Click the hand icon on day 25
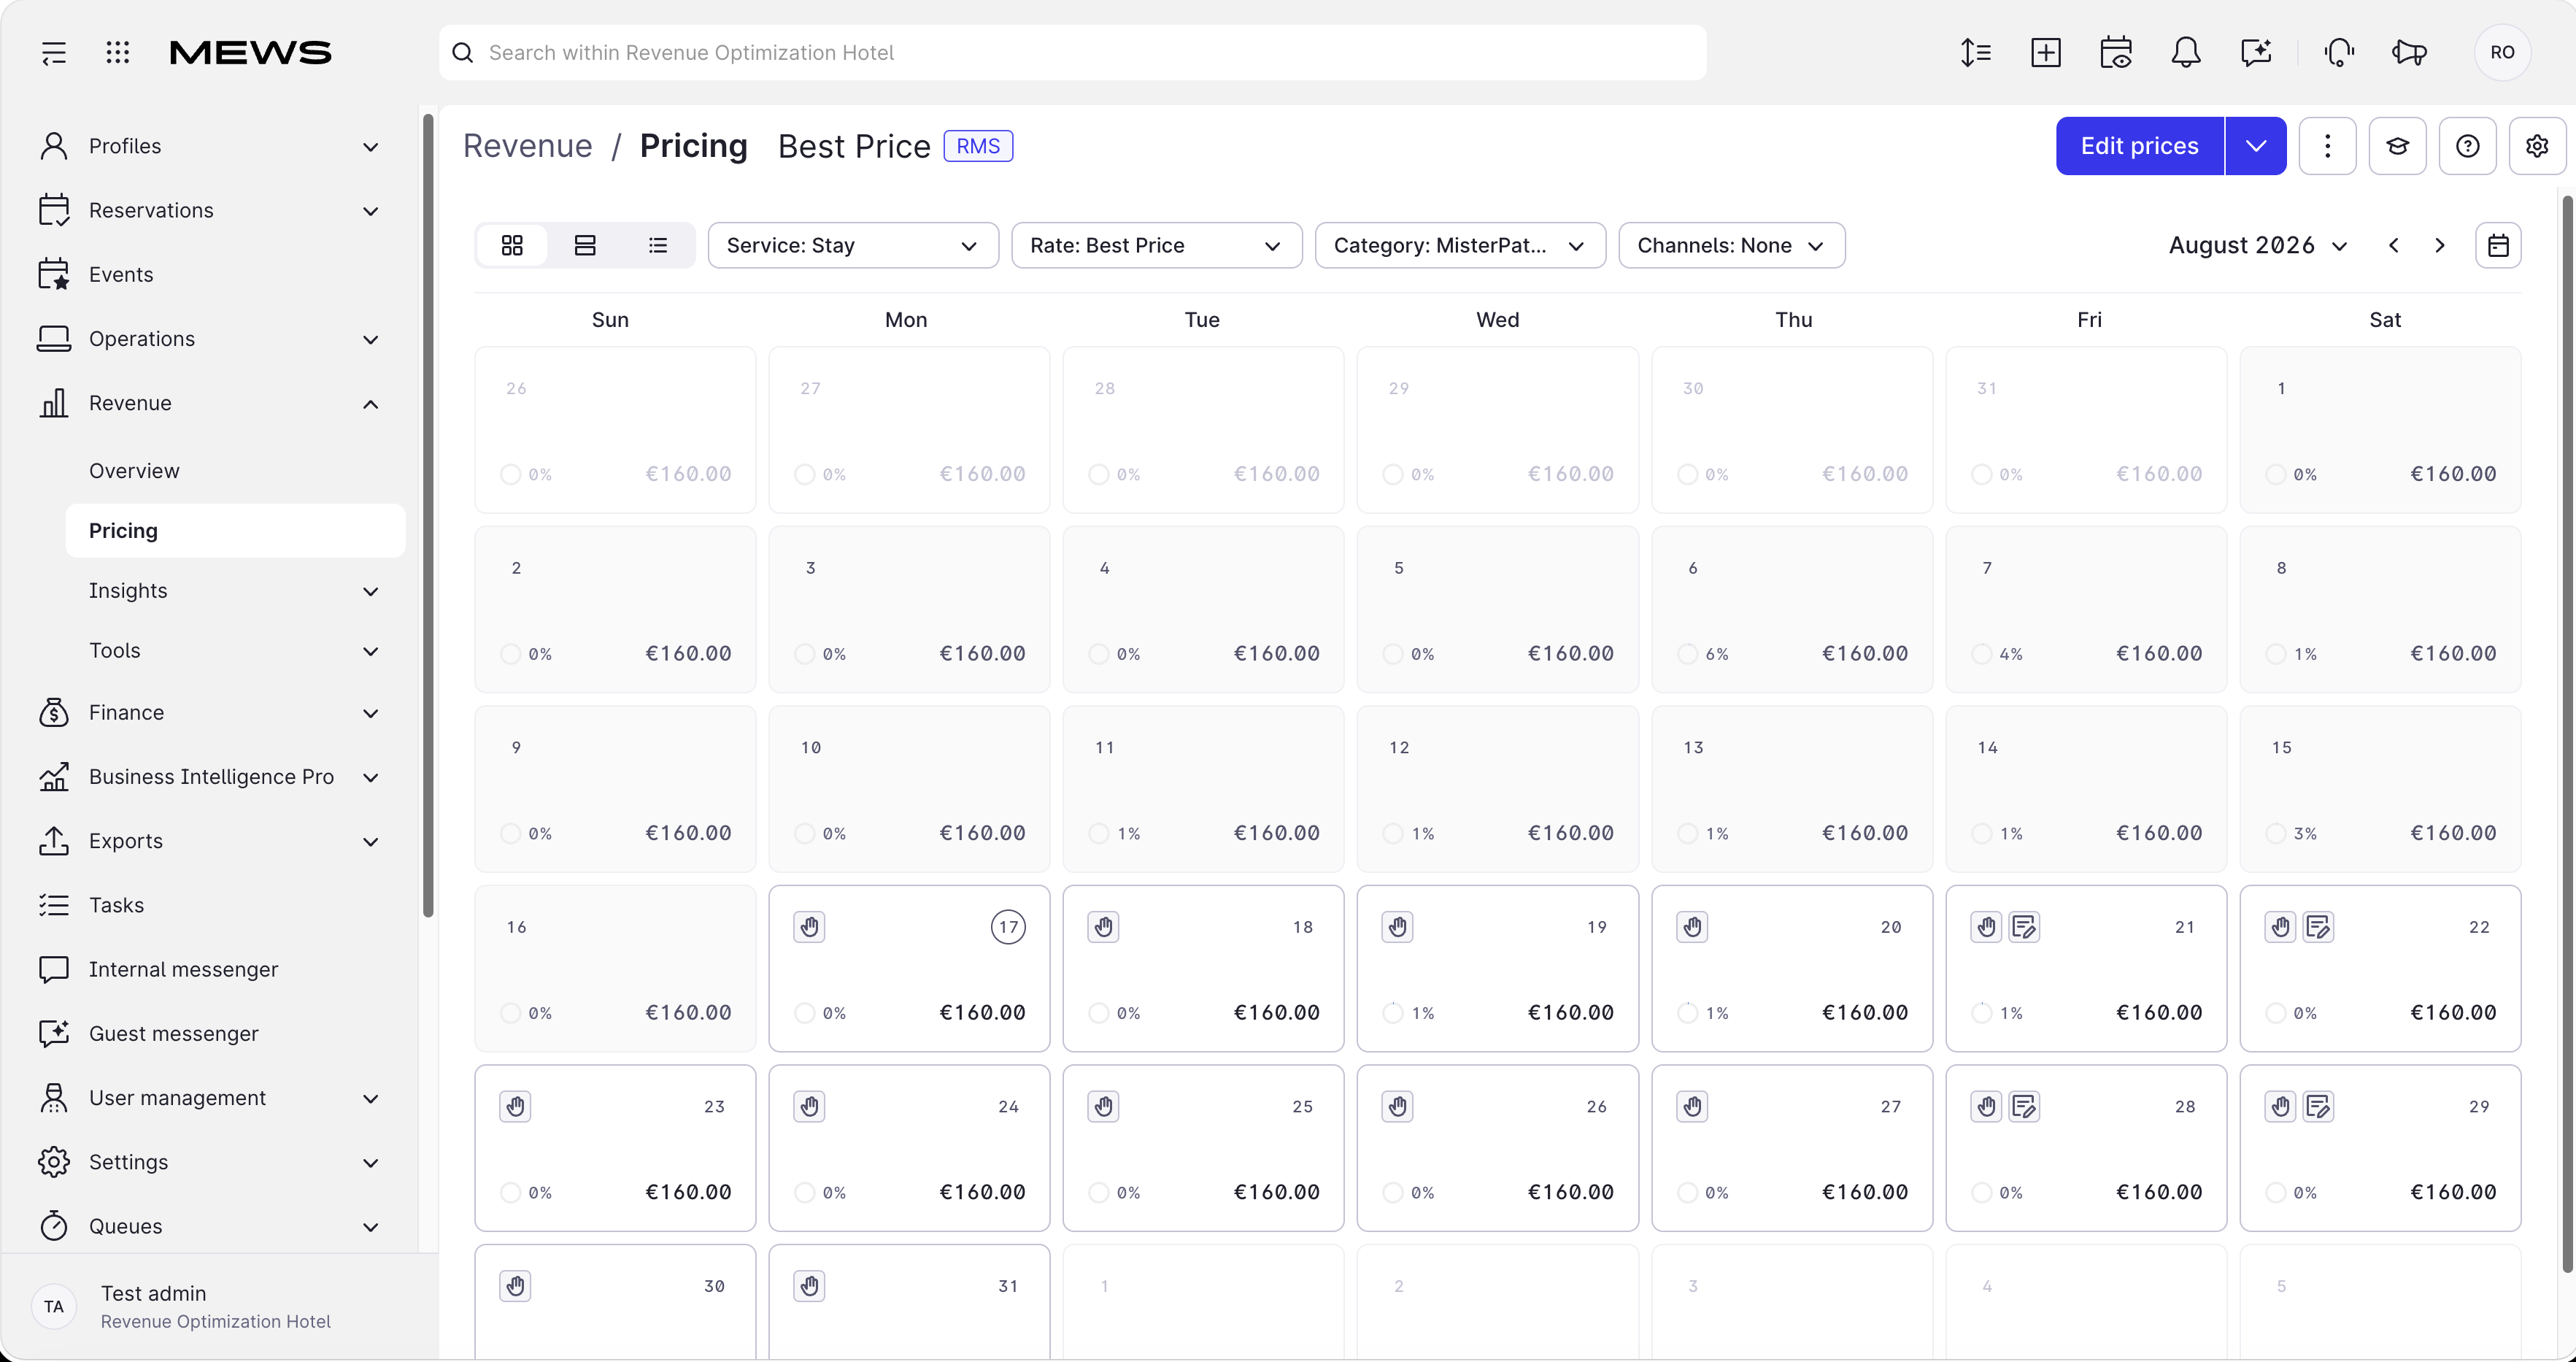The image size is (2576, 1362). pos(1103,1106)
